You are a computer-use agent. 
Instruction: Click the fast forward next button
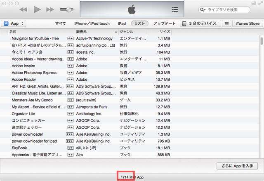pos(50,9)
